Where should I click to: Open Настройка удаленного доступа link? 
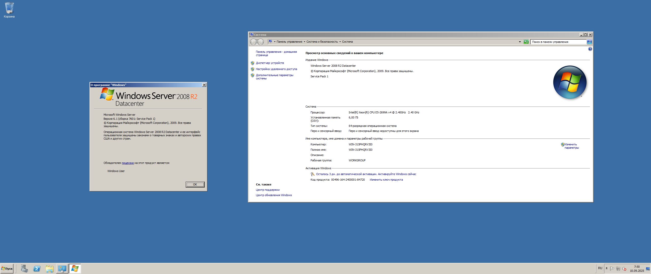click(276, 69)
